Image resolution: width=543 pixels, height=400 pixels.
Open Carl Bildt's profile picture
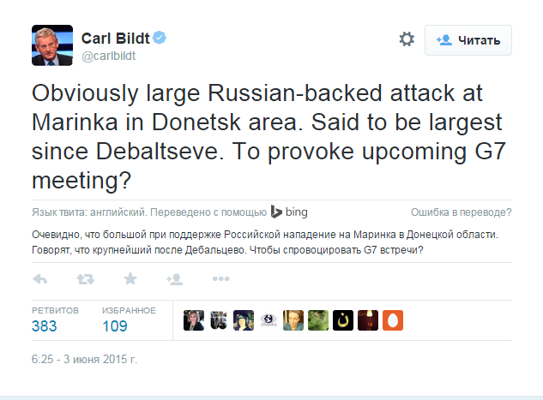tap(50, 46)
